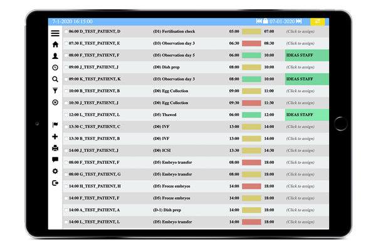
Task: Click the flag icon in sidebar
Action: click(55, 125)
